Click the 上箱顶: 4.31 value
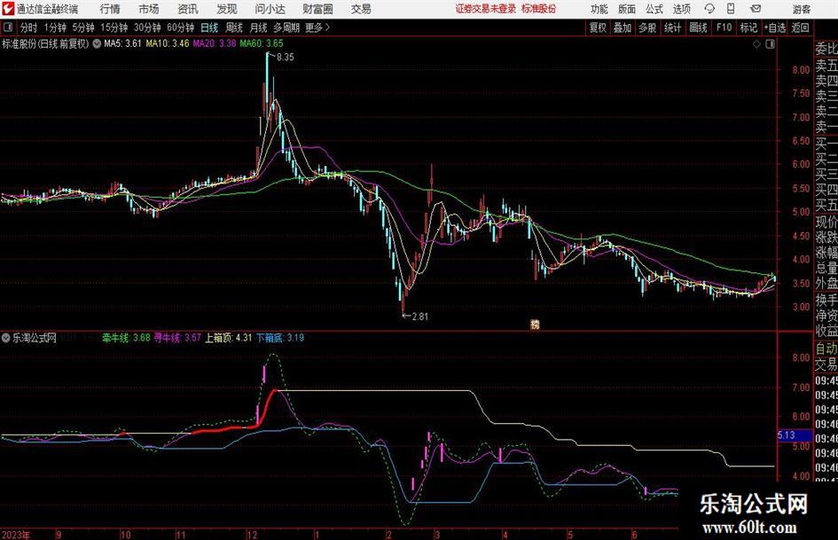The image size is (838, 540). [228, 338]
